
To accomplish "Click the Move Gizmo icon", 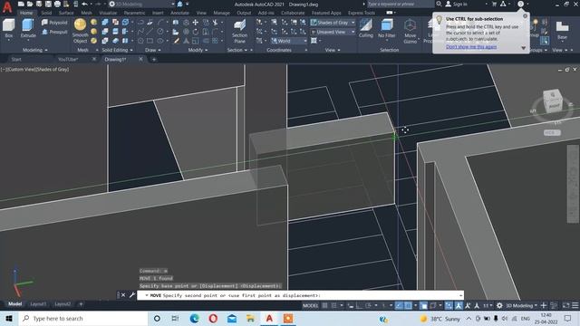I will click(x=410, y=31).
